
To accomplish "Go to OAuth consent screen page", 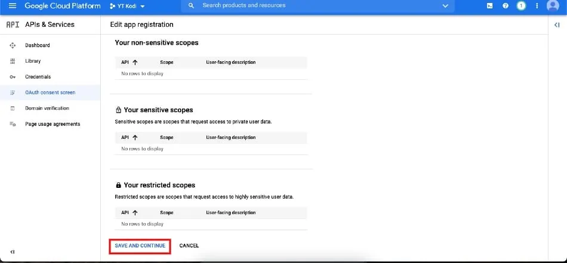I will [x=50, y=92].
